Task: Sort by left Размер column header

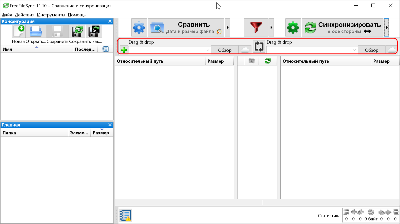Action: tap(219, 61)
